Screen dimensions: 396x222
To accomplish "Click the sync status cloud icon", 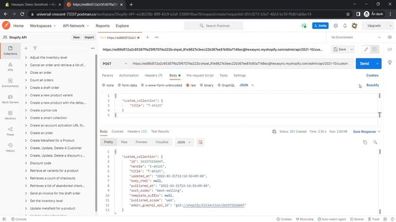I will [x=304, y=26].
